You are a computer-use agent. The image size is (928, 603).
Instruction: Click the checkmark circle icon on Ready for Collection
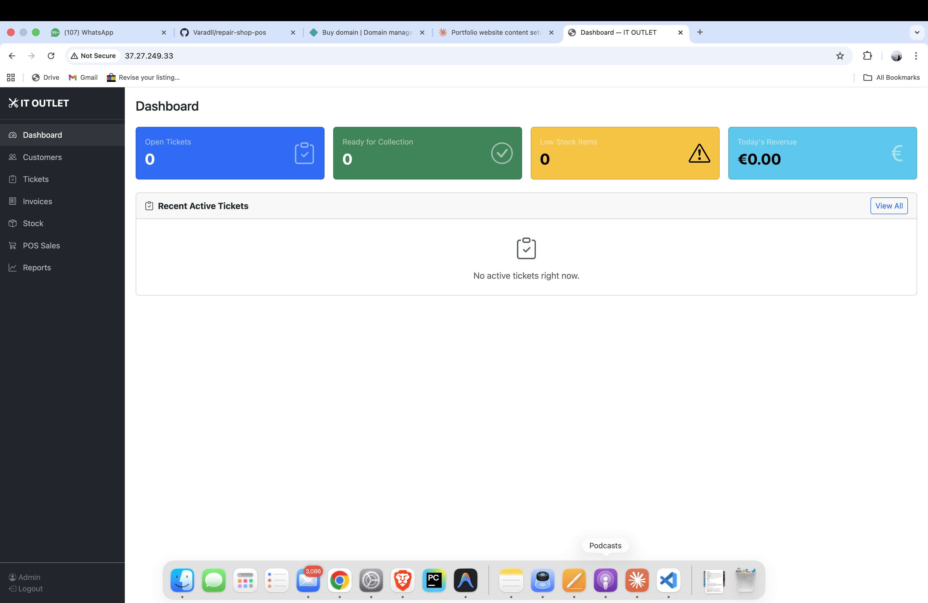(x=501, y=153)
